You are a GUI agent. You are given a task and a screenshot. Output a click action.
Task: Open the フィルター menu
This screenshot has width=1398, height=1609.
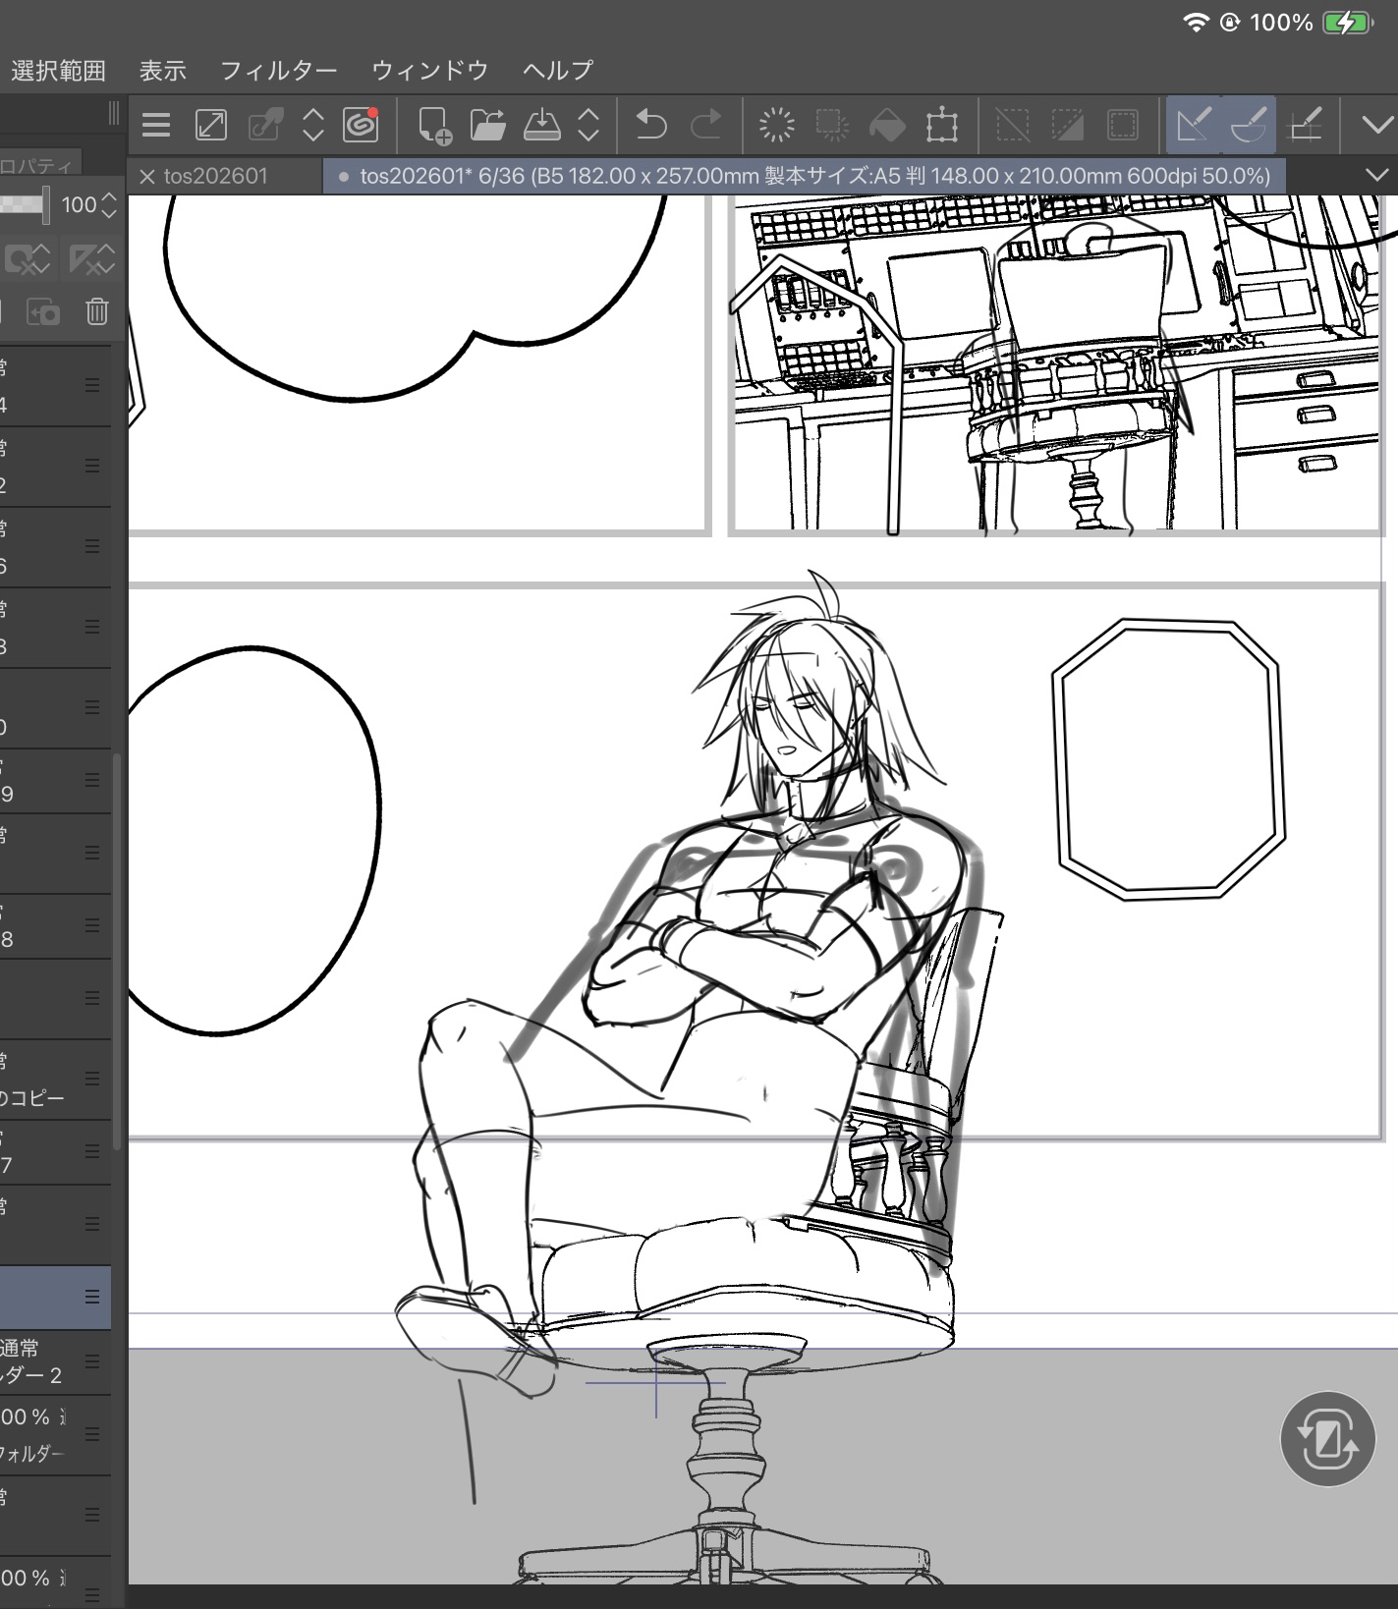pyautogui.click(x=278, y=70)
